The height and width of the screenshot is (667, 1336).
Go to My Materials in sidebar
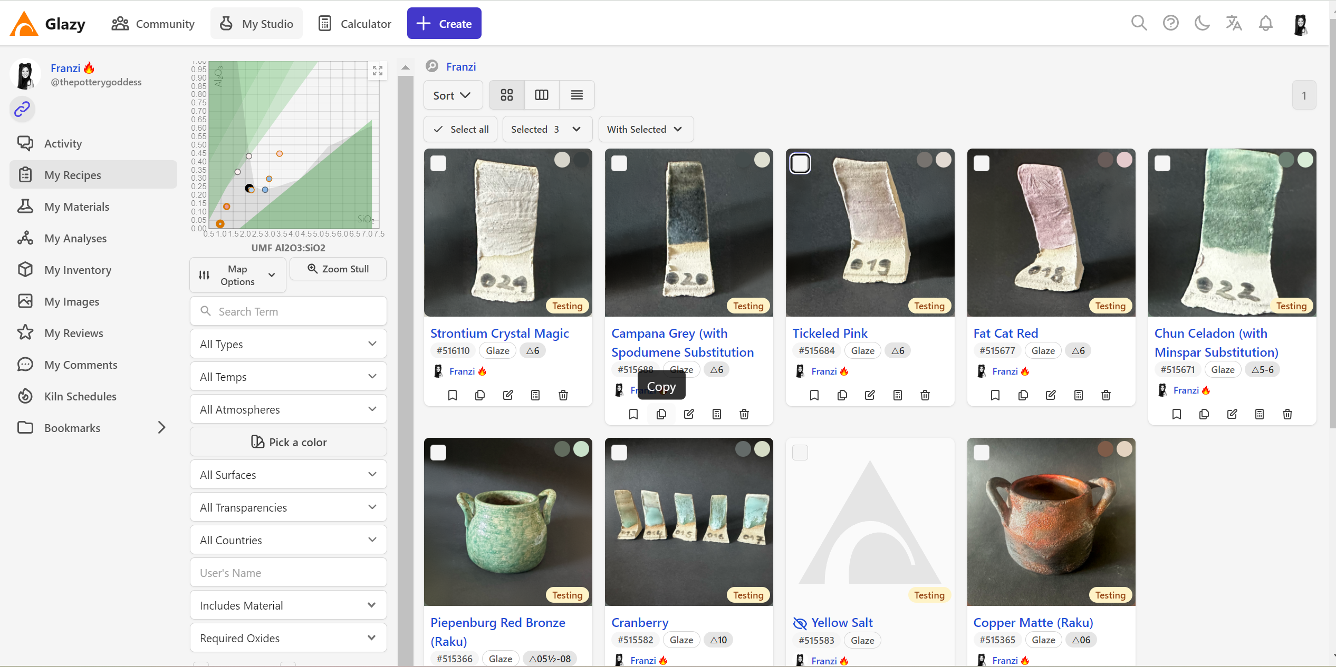coord(76,207)
